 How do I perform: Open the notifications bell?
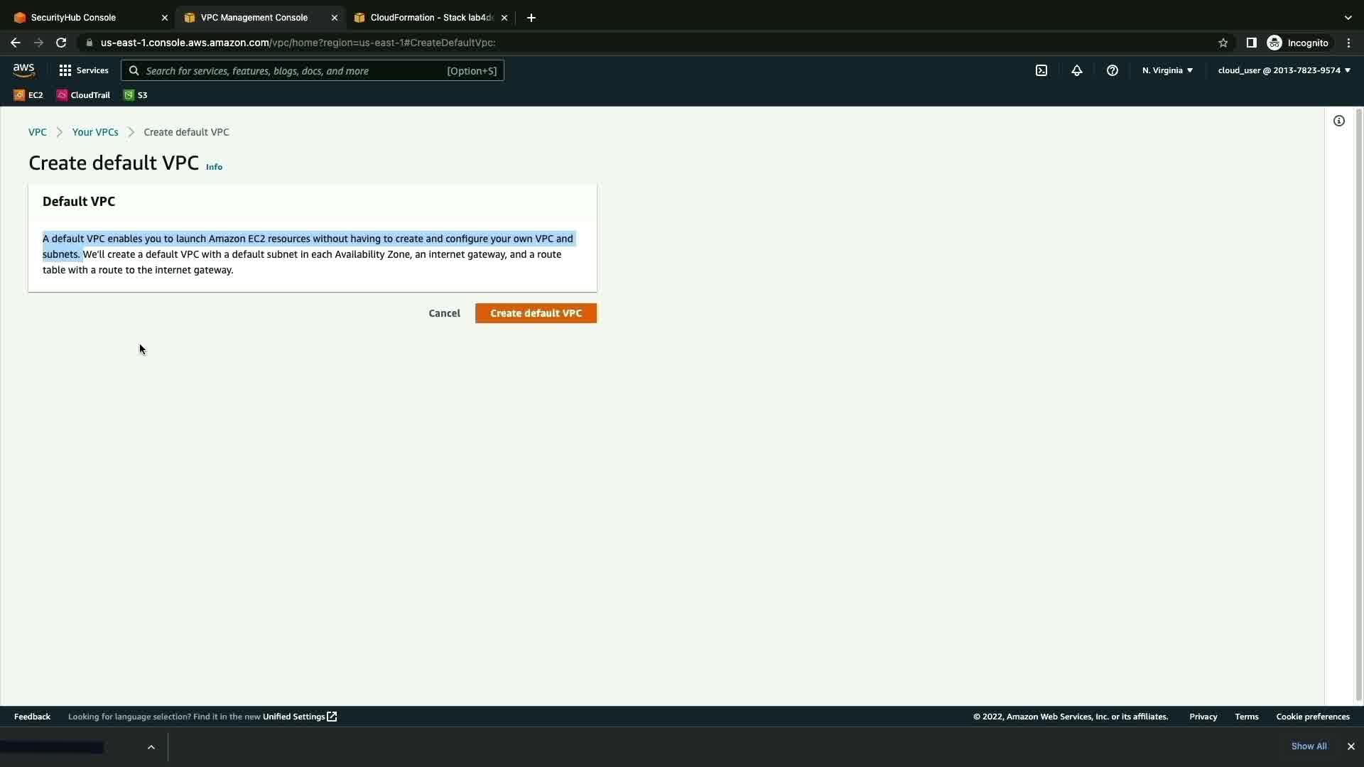[x=1076, y=70]
